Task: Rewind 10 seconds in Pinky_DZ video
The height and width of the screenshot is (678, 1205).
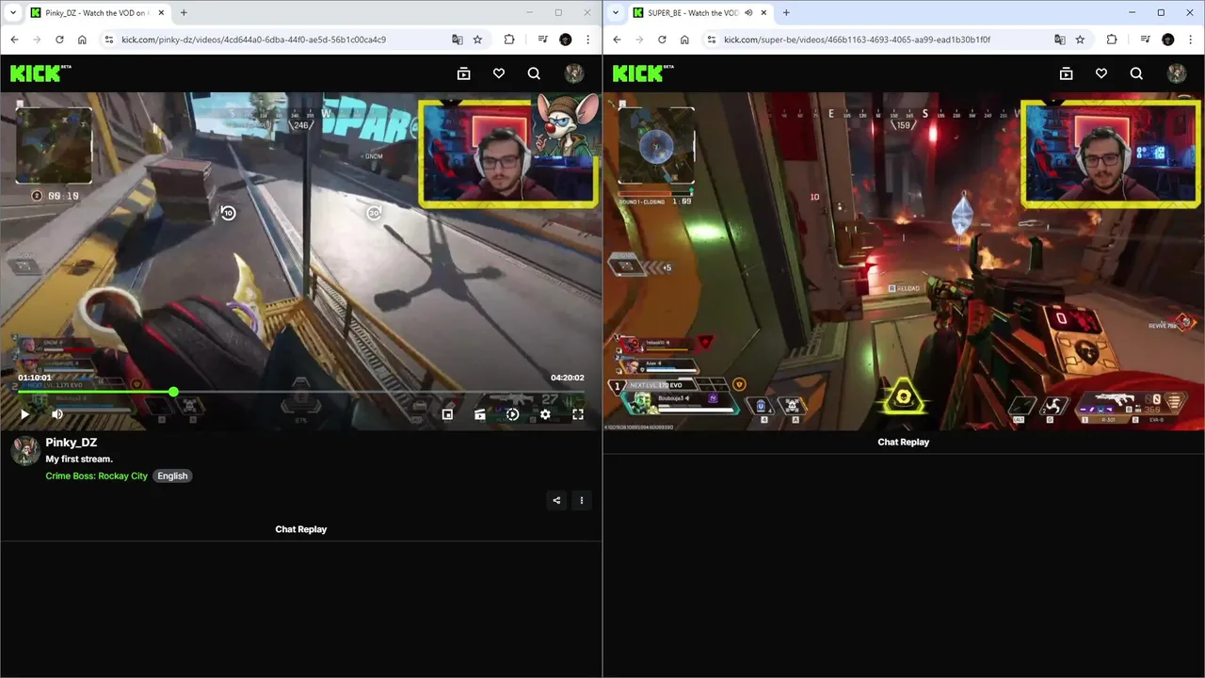Action: point(228,213)
